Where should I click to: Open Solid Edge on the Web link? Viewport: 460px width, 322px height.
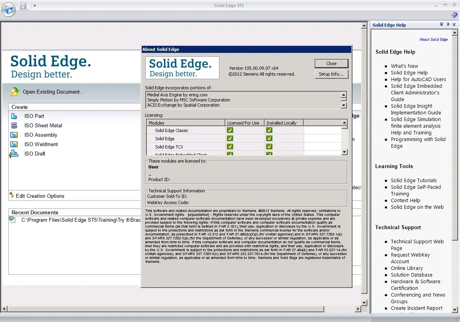[x=417, y=207]
